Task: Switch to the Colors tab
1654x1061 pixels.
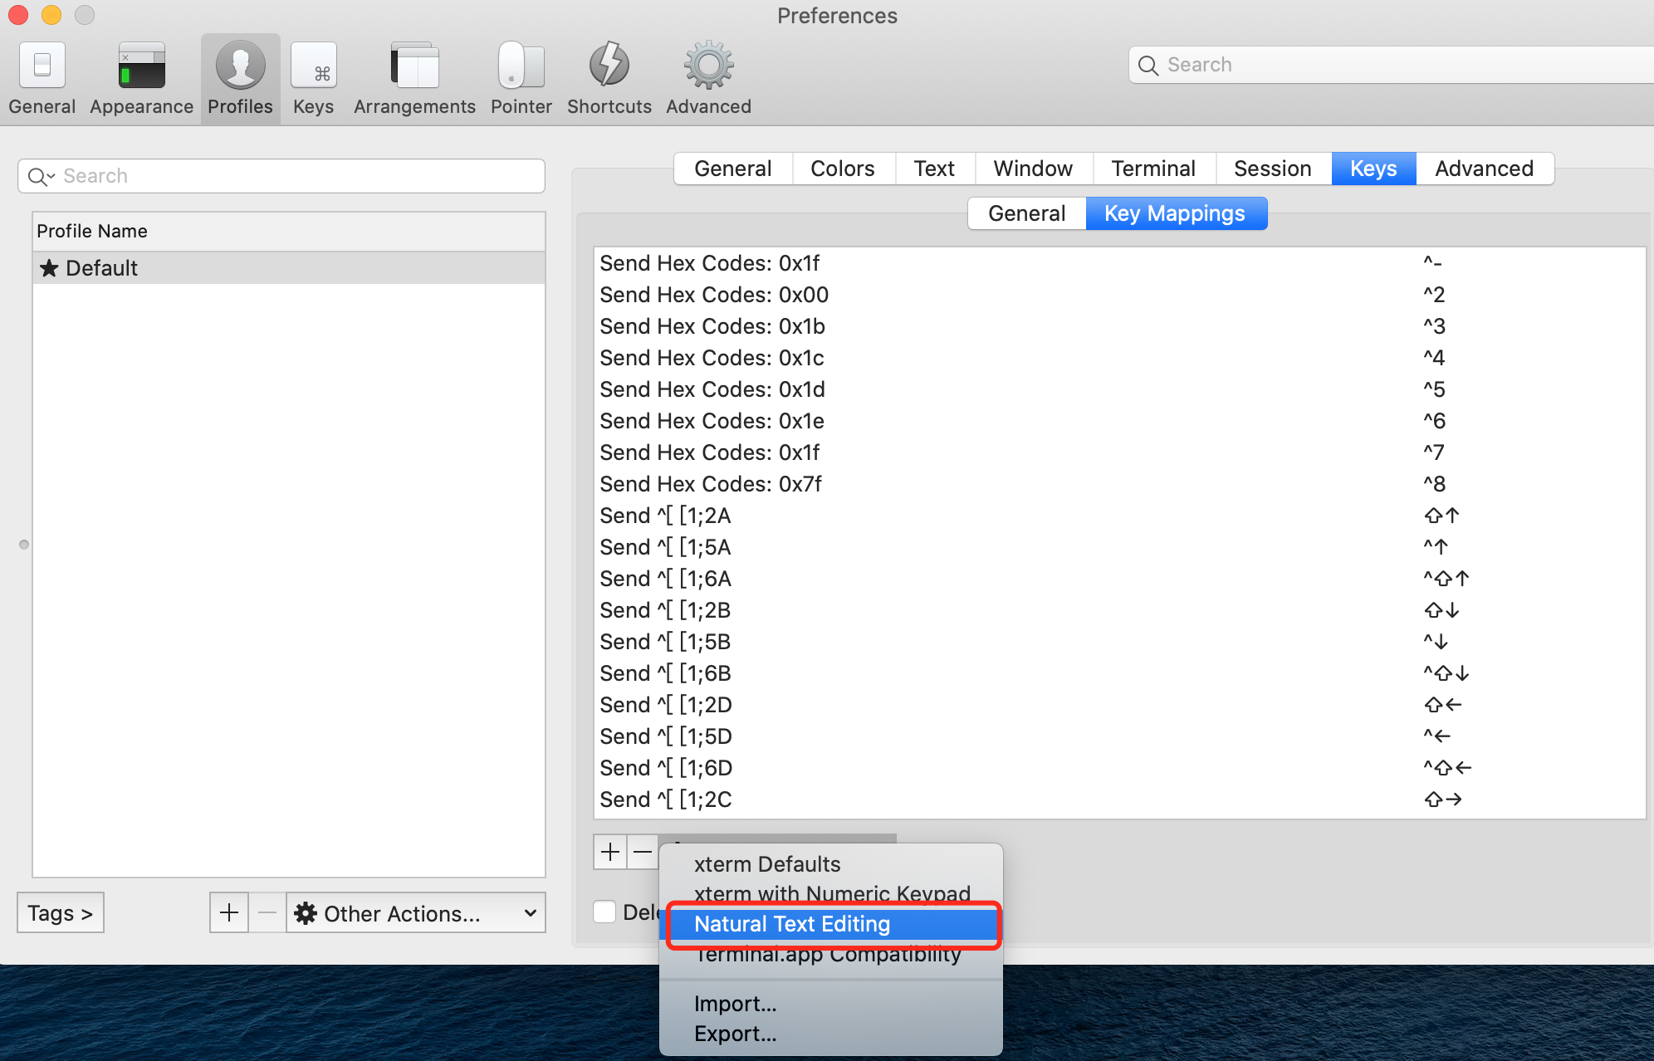Action: (x=842, y=169)
